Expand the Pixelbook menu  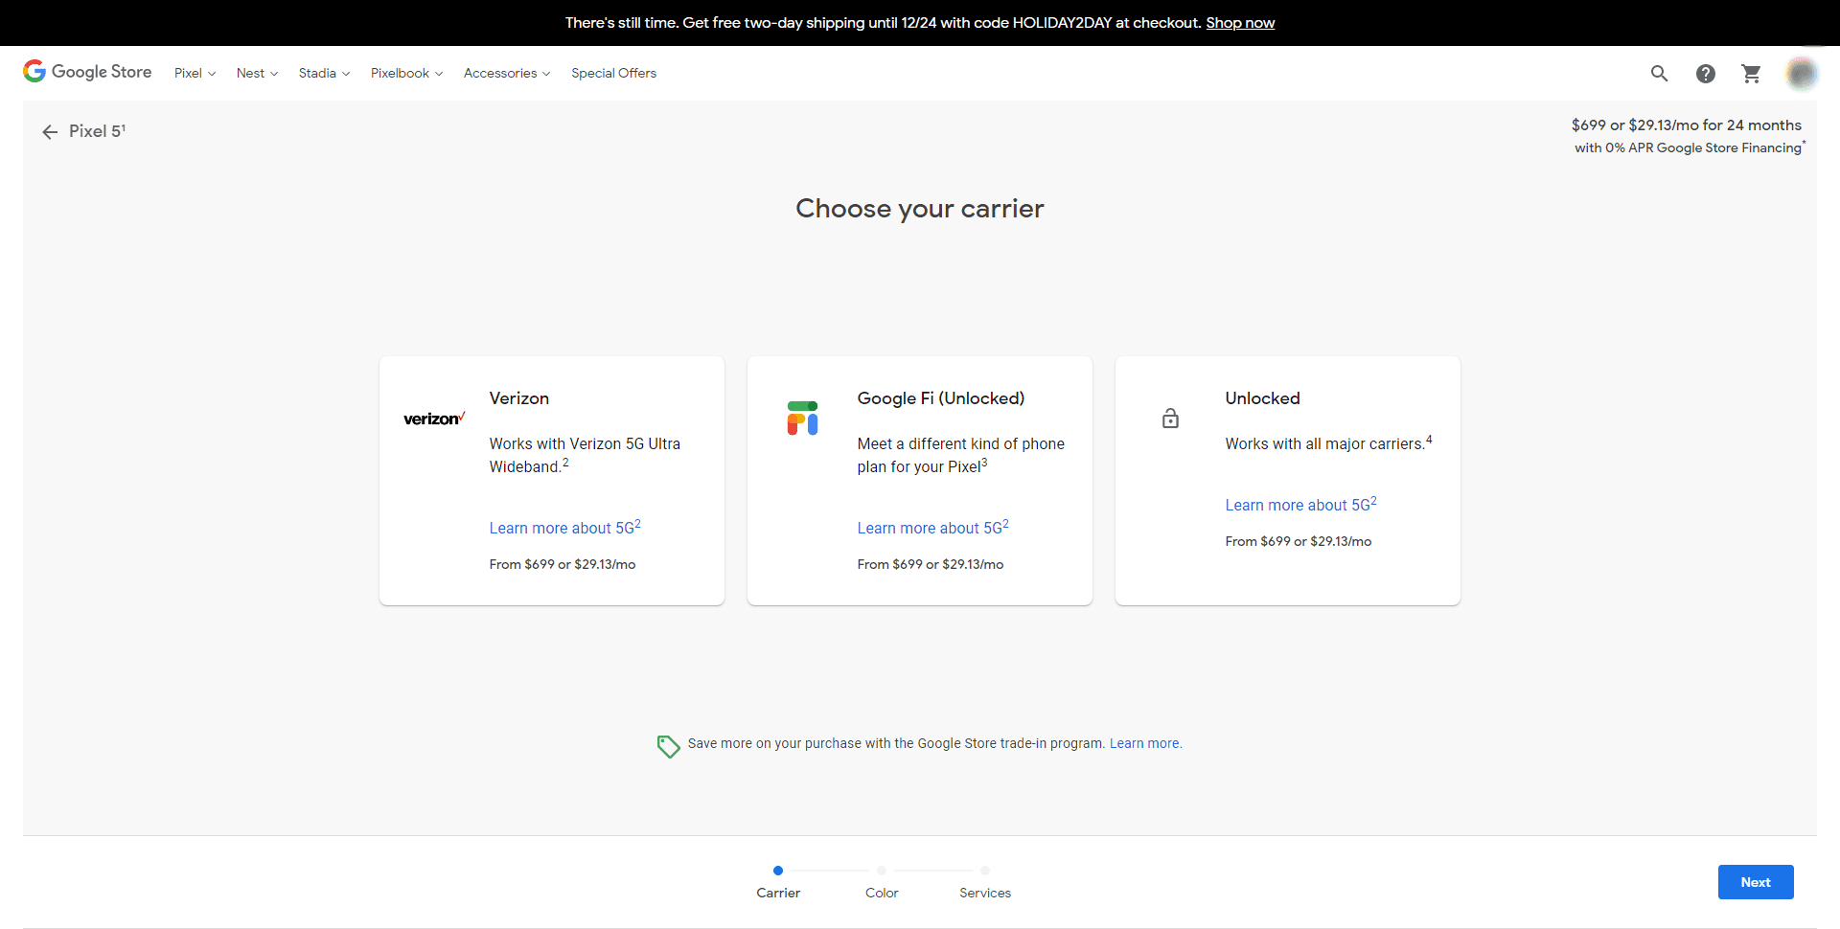coord(406,73)
